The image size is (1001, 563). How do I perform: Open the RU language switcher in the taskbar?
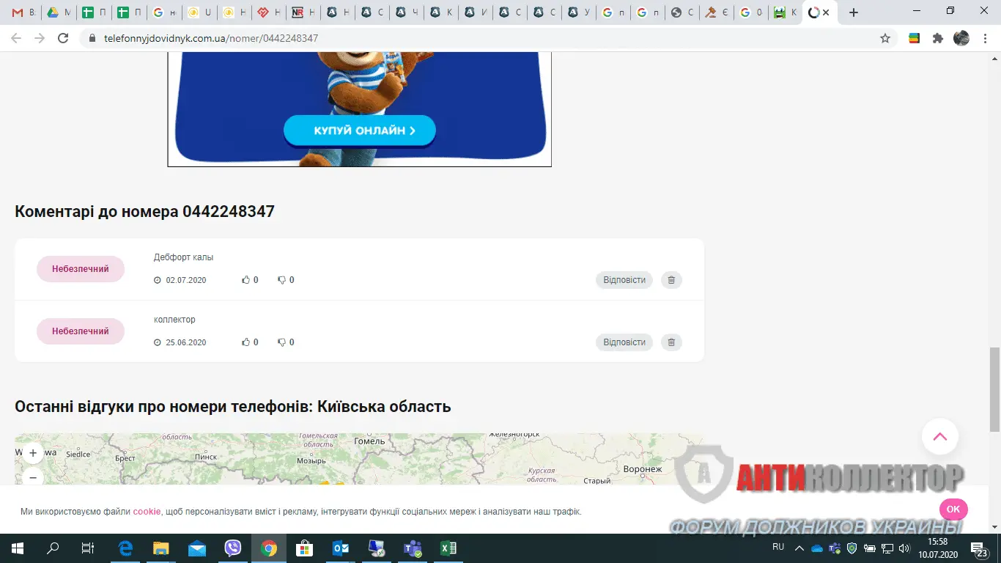[779, 548]
